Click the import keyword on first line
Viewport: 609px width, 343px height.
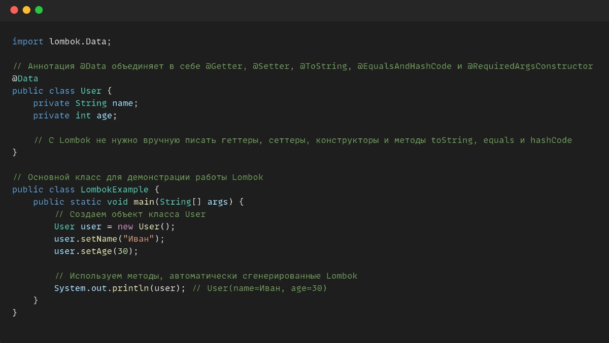(28, 42)
